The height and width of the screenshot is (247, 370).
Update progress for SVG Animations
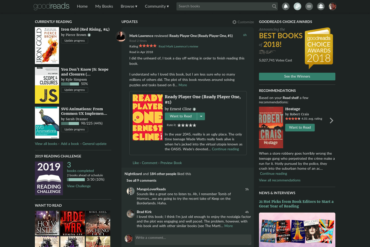click(75, 130)
